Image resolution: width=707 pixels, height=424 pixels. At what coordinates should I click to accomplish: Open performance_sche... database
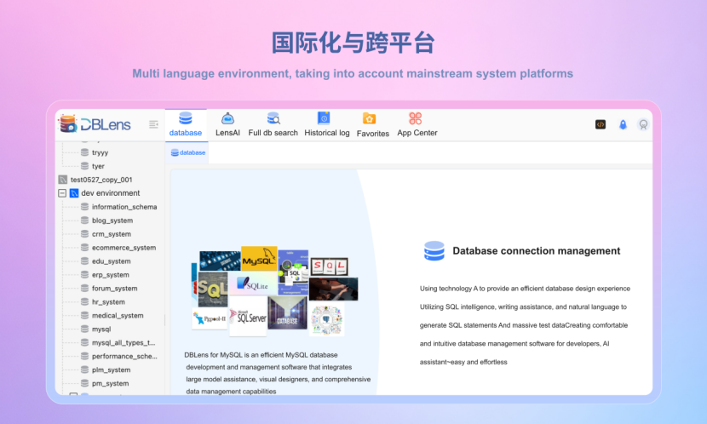pos(124,356)
